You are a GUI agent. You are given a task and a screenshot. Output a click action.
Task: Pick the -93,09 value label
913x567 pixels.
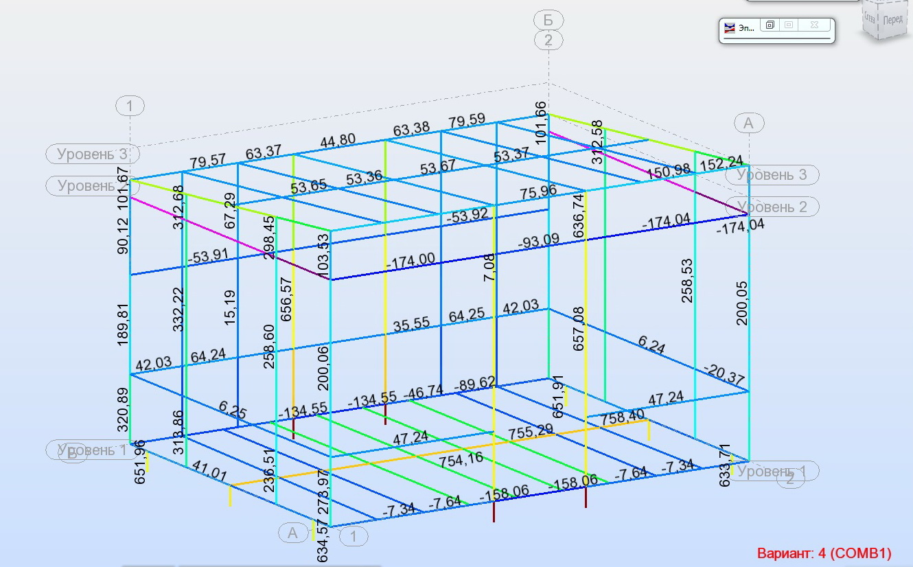coord(538,243)
